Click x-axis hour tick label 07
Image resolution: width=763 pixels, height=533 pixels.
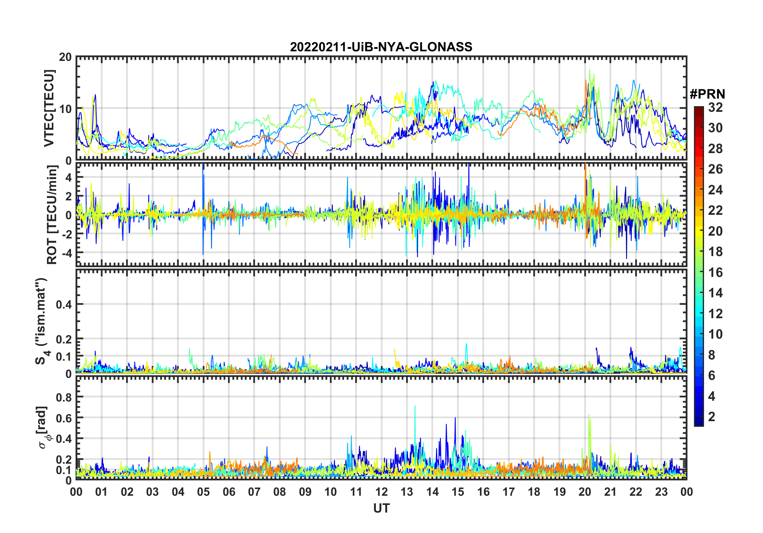tap(254, 492)
